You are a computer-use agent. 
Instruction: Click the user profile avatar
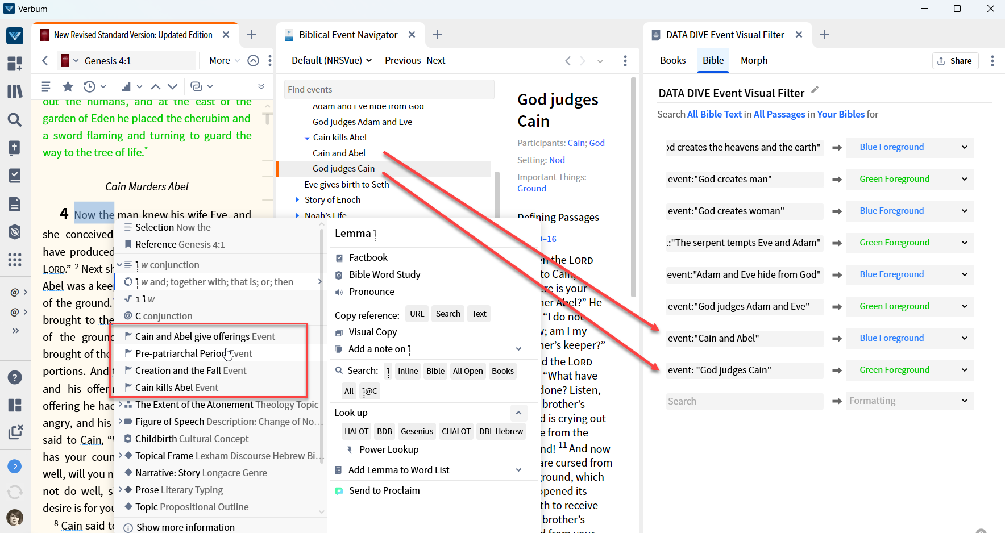coord(15,517)
